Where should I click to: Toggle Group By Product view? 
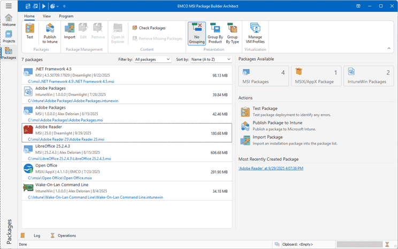(x=215, y=32)
